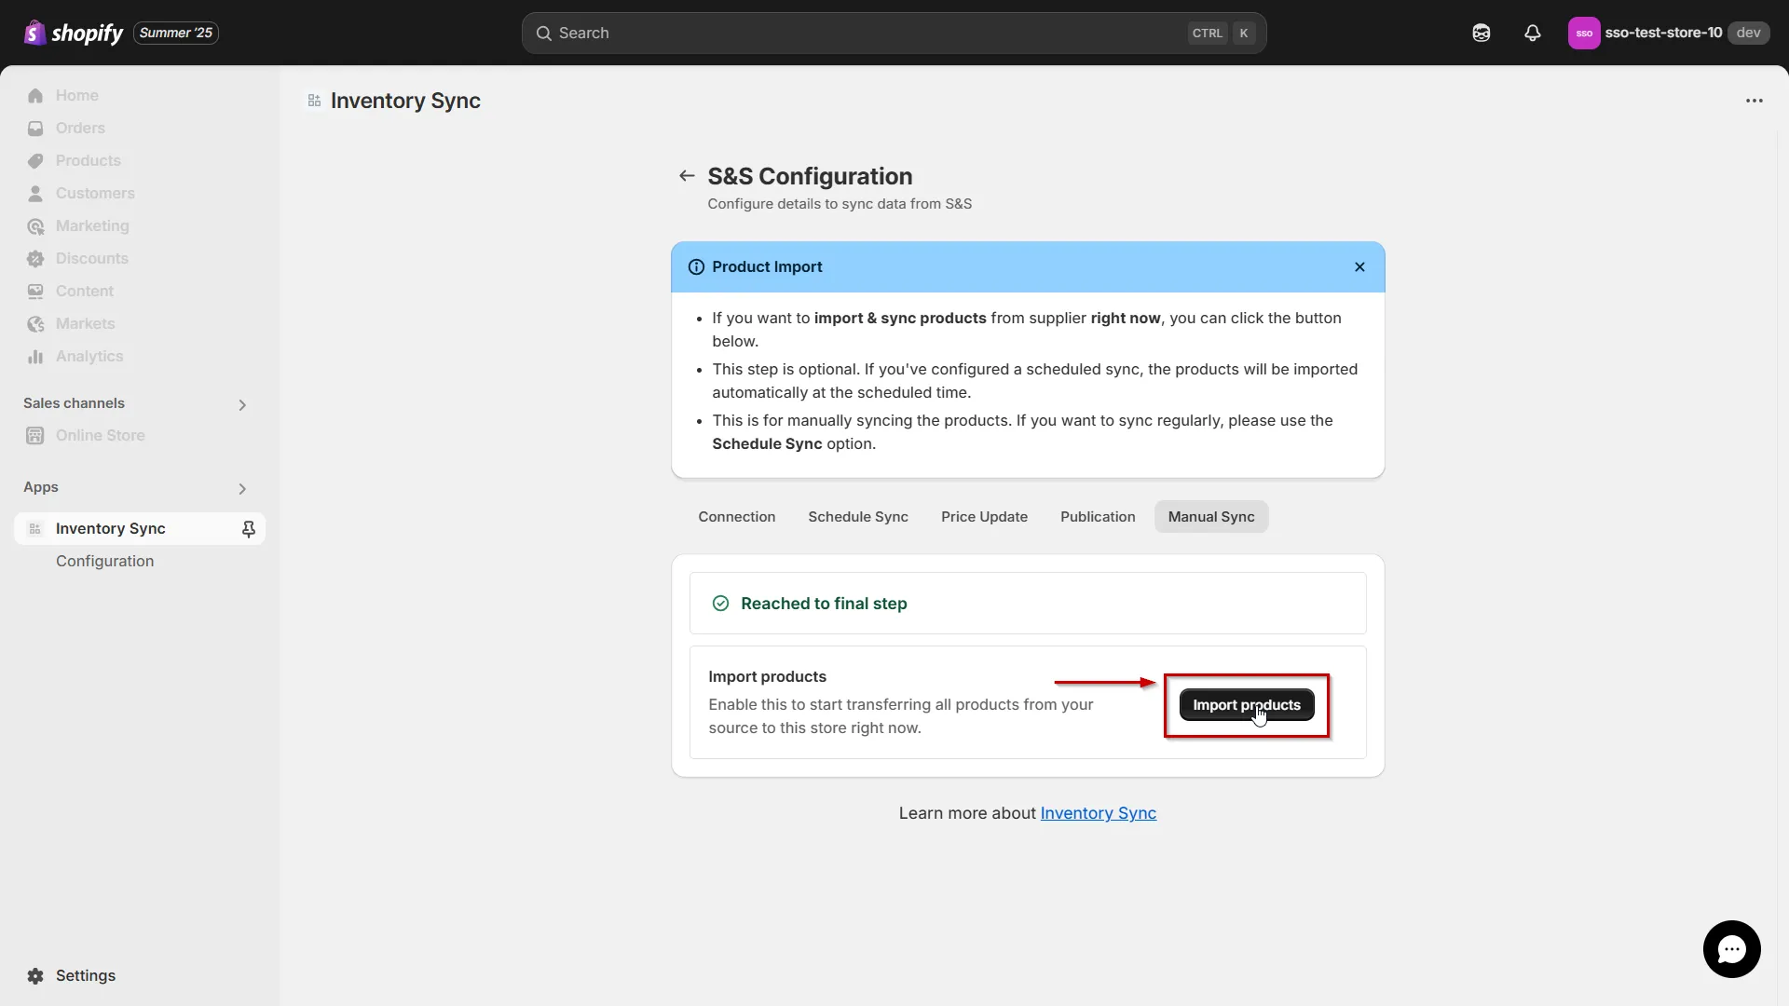Click the Inventory Sync sidebar app icon
Screen dimensions: 1789x1006
[35, 529]
